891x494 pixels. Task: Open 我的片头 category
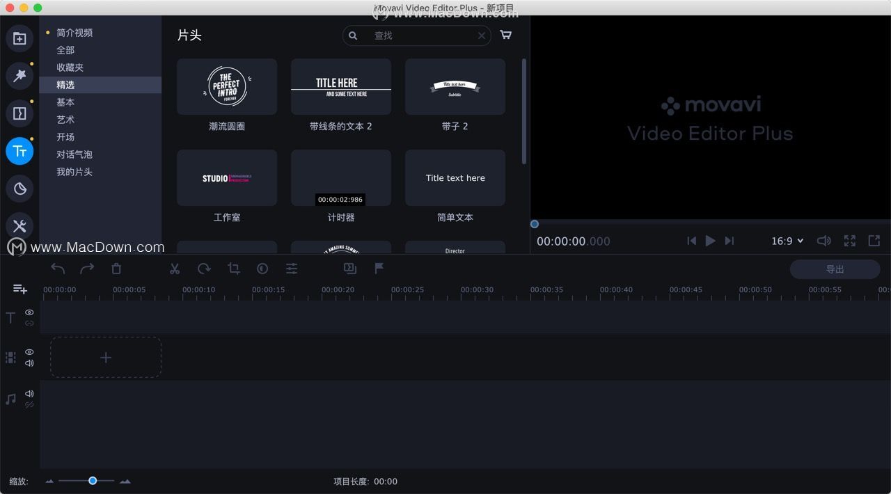pos(74,172)
